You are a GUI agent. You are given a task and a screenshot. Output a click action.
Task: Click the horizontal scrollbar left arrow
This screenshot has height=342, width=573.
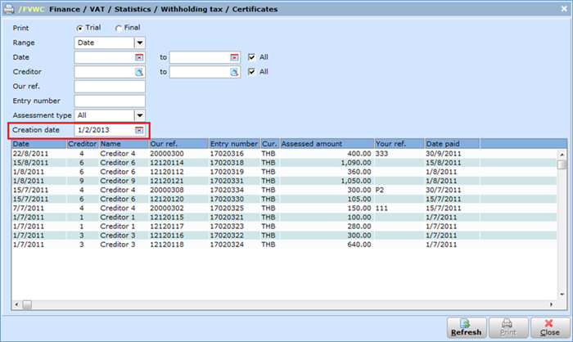point(16,304)
